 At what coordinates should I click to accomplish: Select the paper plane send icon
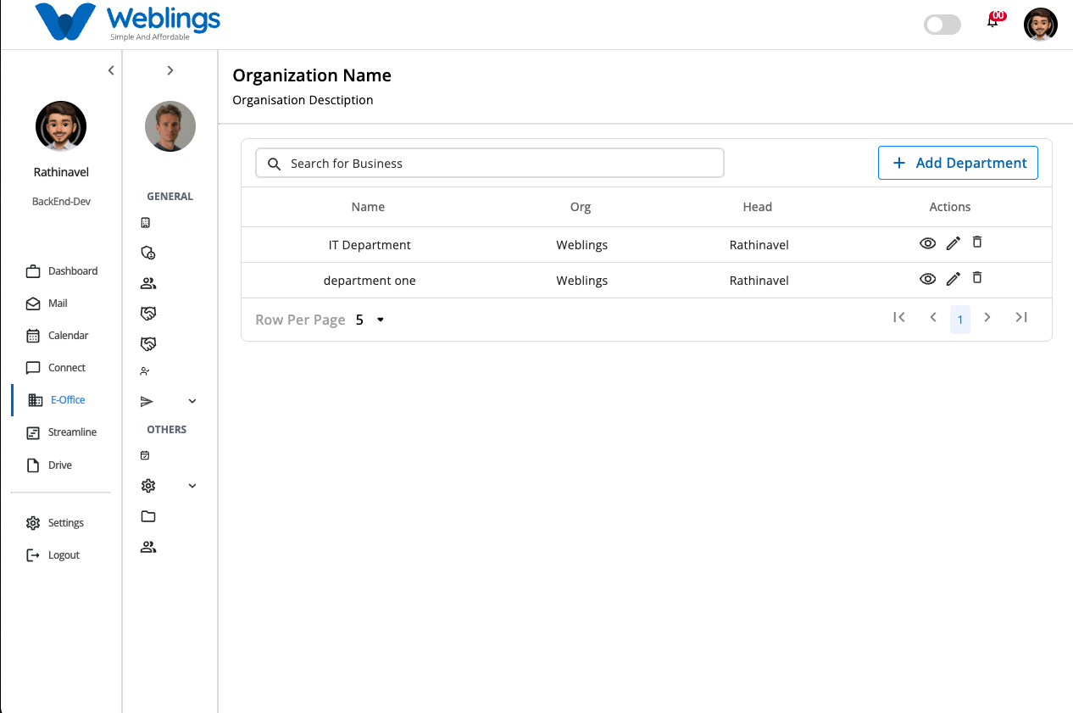click(147, 401)
